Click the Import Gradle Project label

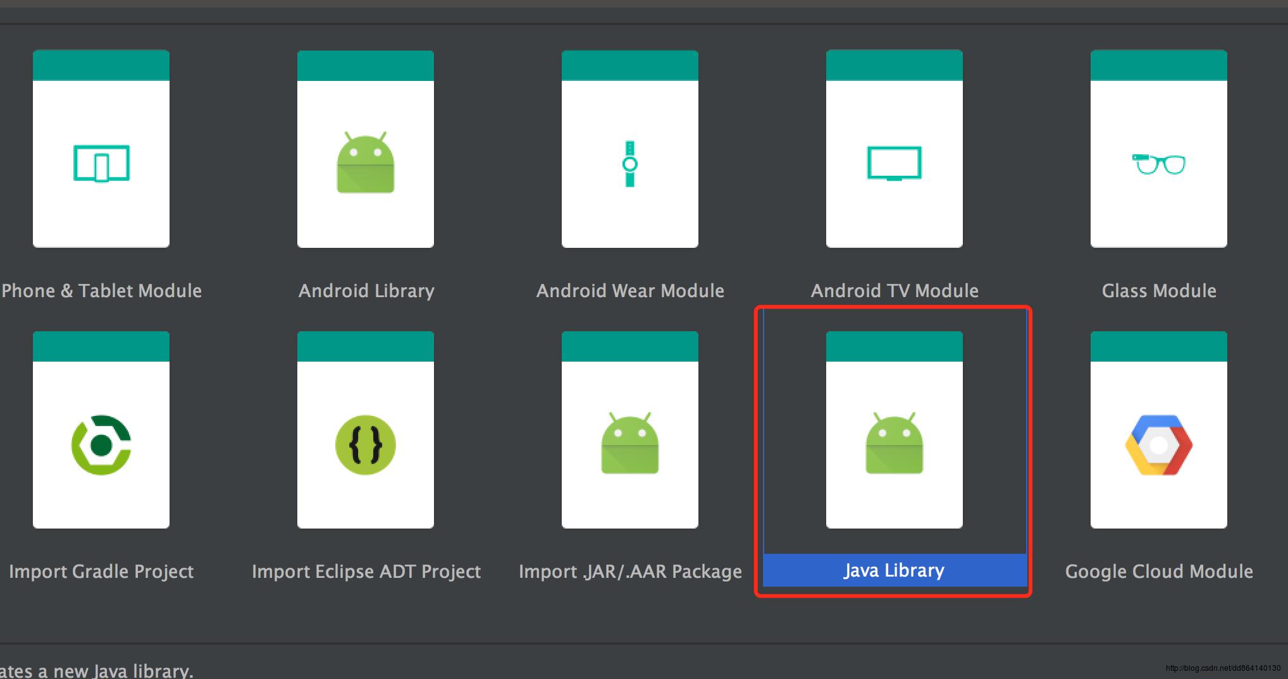[101, 572]
